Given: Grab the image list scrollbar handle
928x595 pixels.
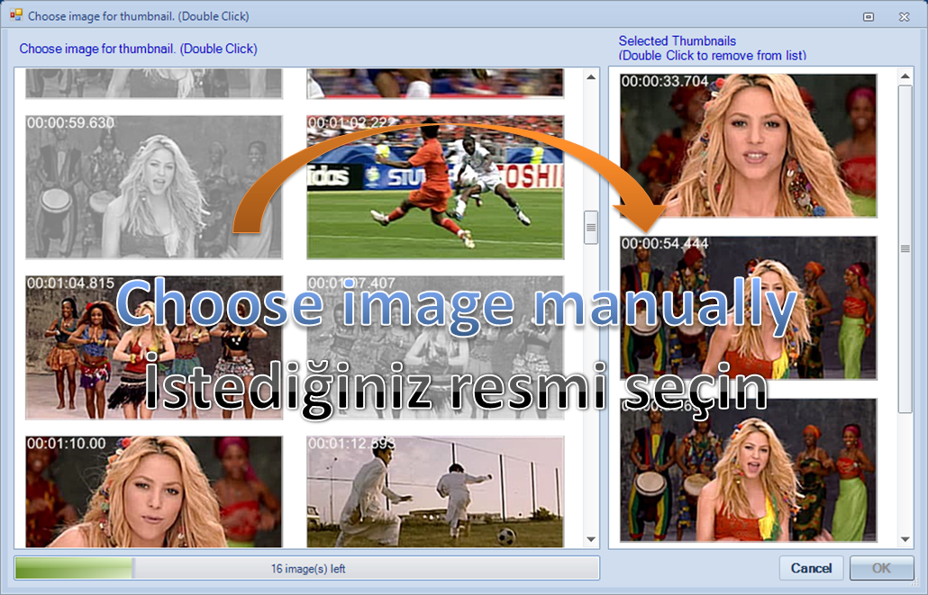Looking at the screenshot, I should tap(591, 227).
